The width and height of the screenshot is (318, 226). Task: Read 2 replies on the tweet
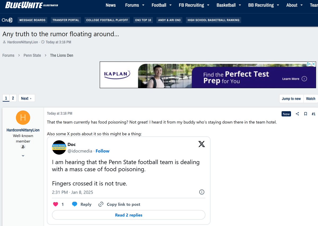tap(129, 215)
